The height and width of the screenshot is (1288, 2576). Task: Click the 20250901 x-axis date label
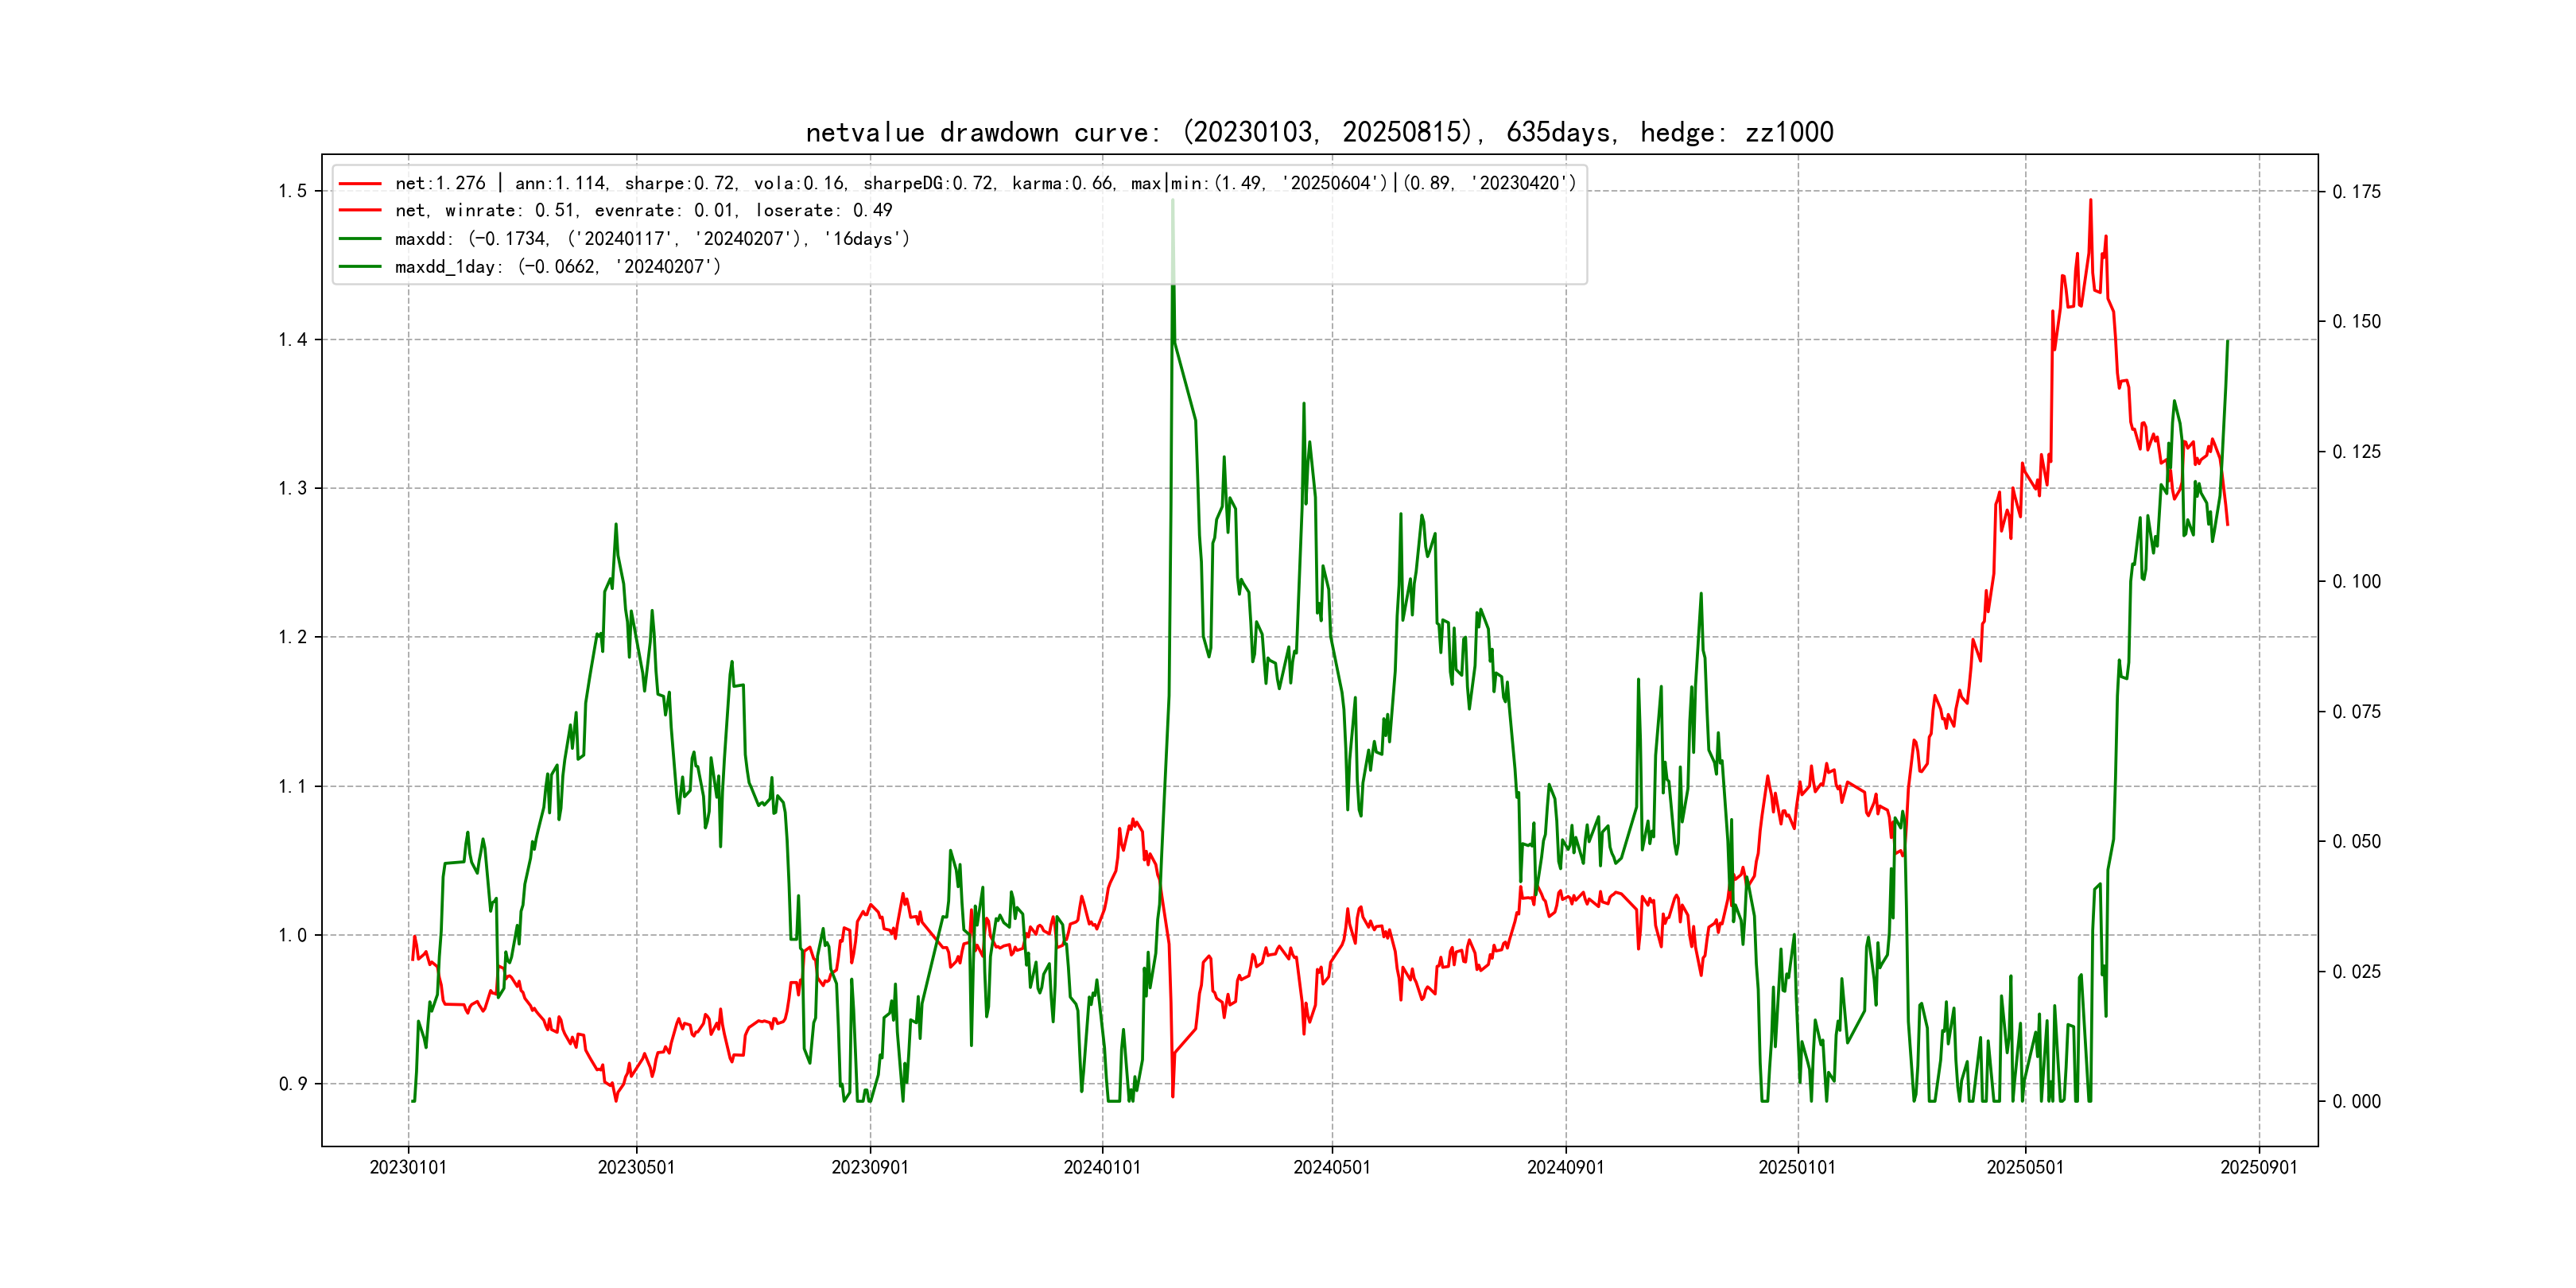click(2259, 1167)
